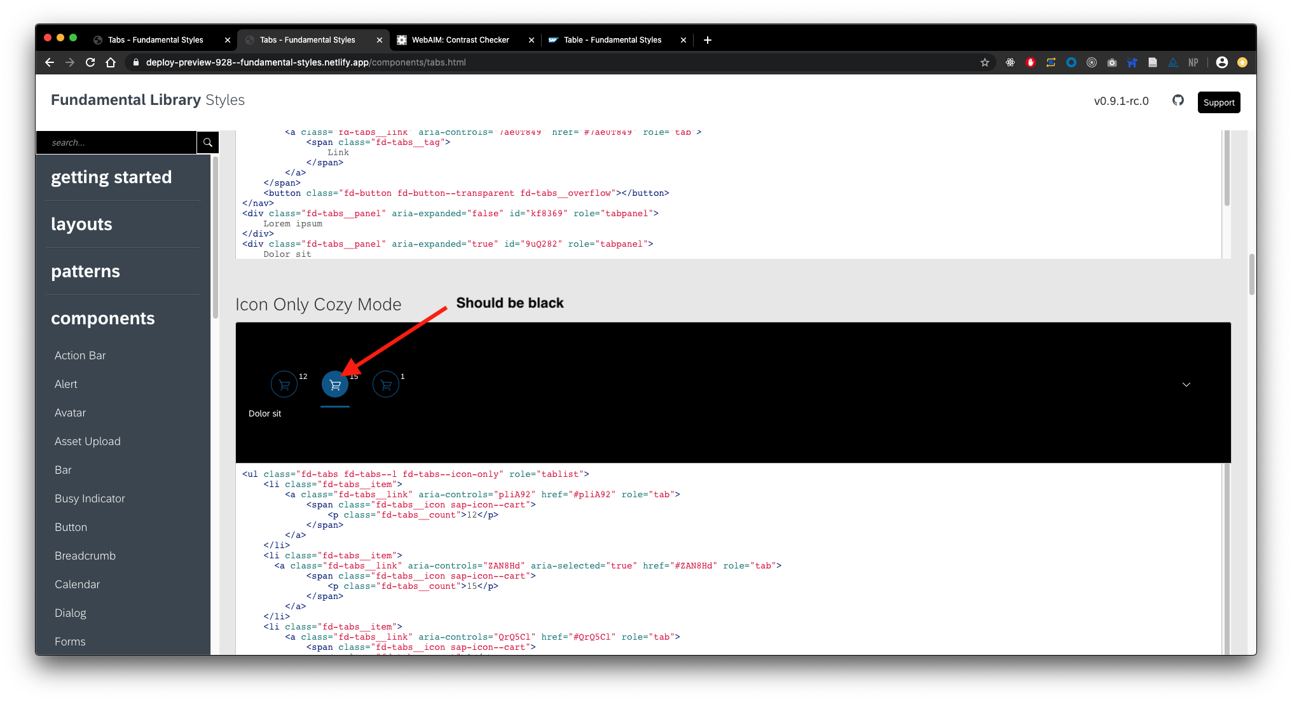
Task: Open the Breadcrumb component page
Action: (x=85, y=555)
